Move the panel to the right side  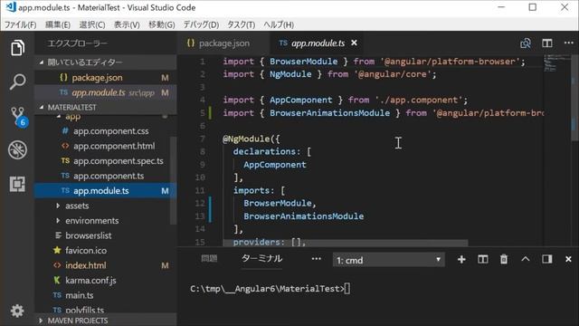point(546,260)
